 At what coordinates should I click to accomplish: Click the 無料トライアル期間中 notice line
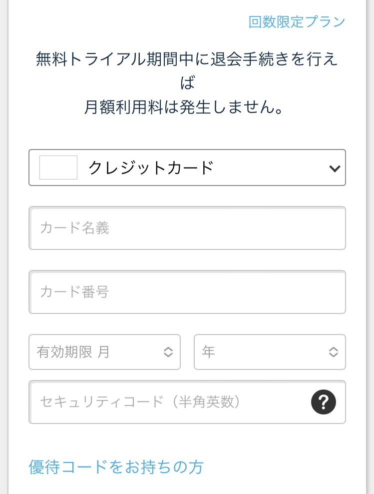coord(187,59)
